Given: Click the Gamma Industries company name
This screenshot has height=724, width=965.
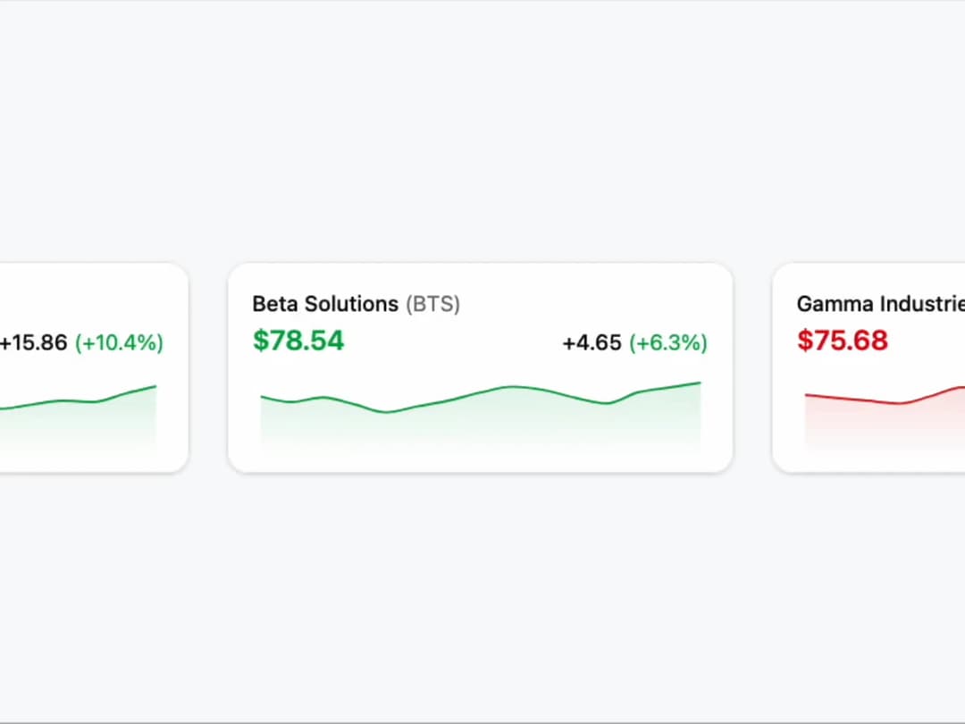Looking at the screenshot, I should tap(881, 304).
